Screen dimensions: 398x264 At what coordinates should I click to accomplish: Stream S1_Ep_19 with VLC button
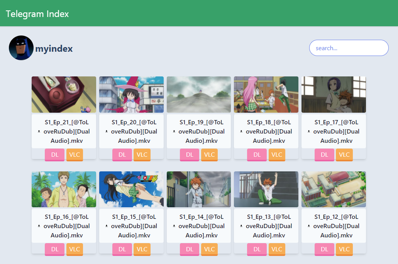tap(209, 155)
